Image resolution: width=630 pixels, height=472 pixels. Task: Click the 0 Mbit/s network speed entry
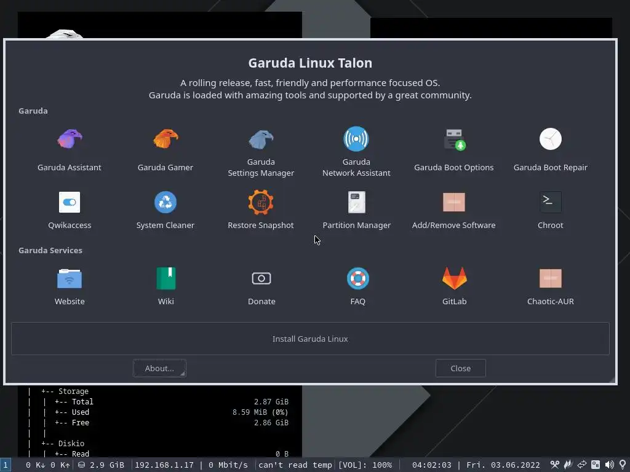tap(228, 465)
